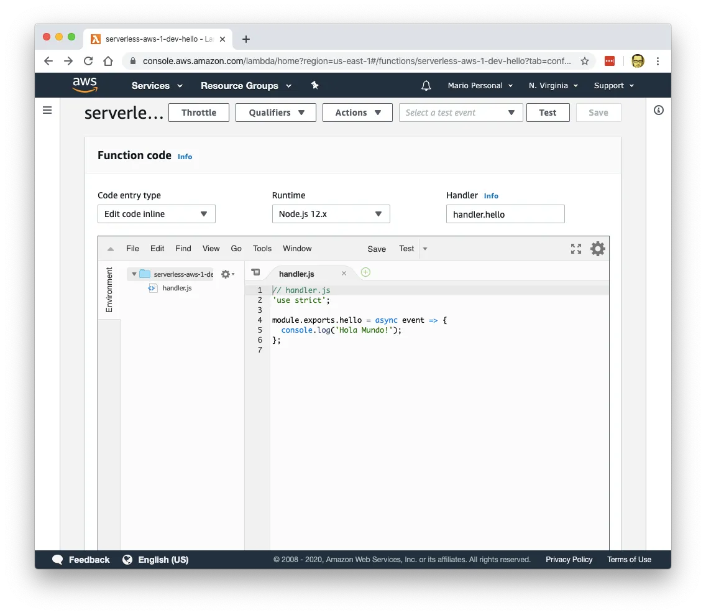Open Function code Info link

[x=185, y=157]
